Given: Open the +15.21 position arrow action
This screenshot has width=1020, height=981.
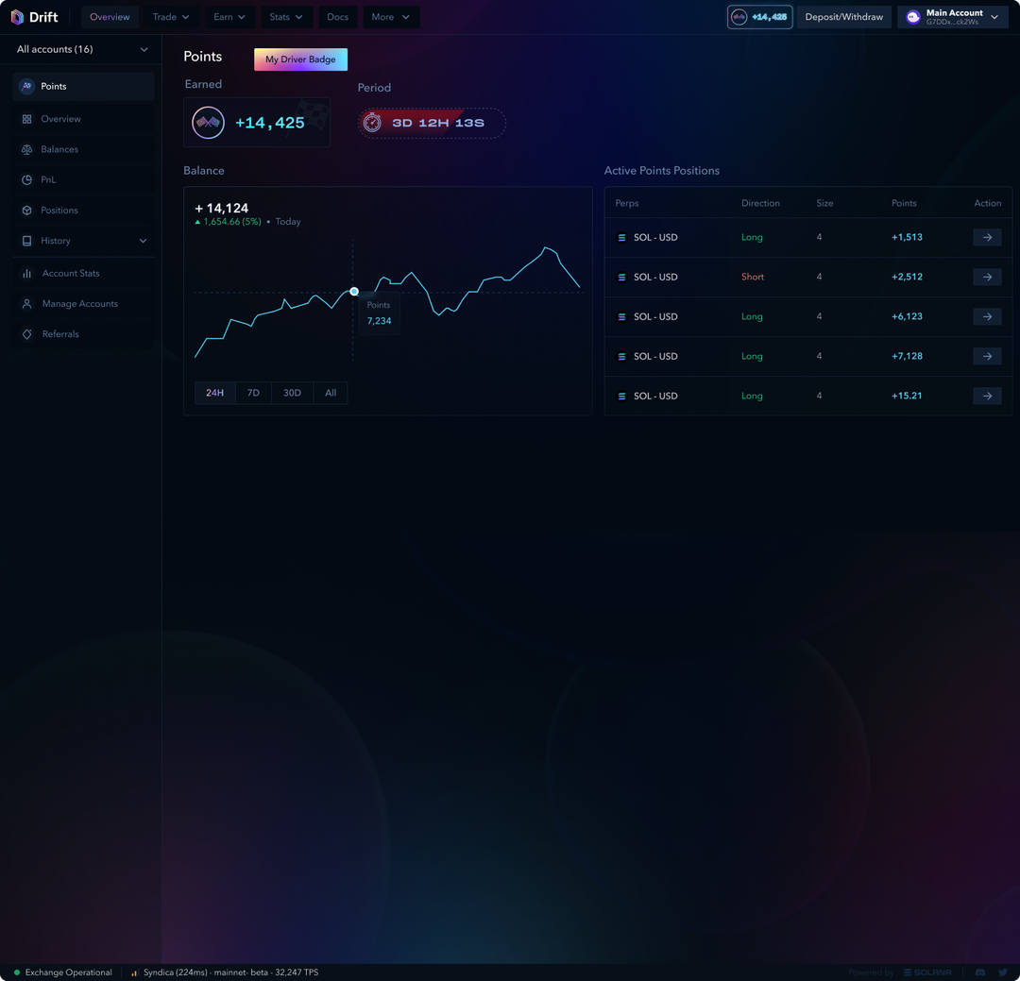Looking at the screenshot, I should coord(987,397).
